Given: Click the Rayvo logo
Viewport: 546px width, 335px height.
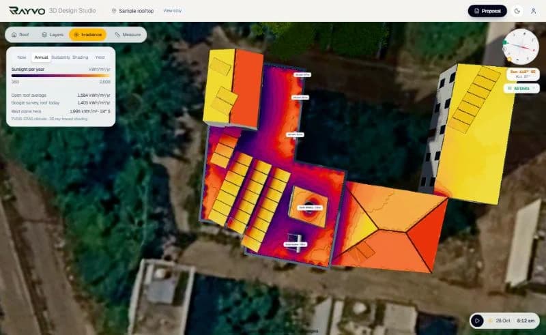Looking at the screenshot, I should click(x=27, y=11).
